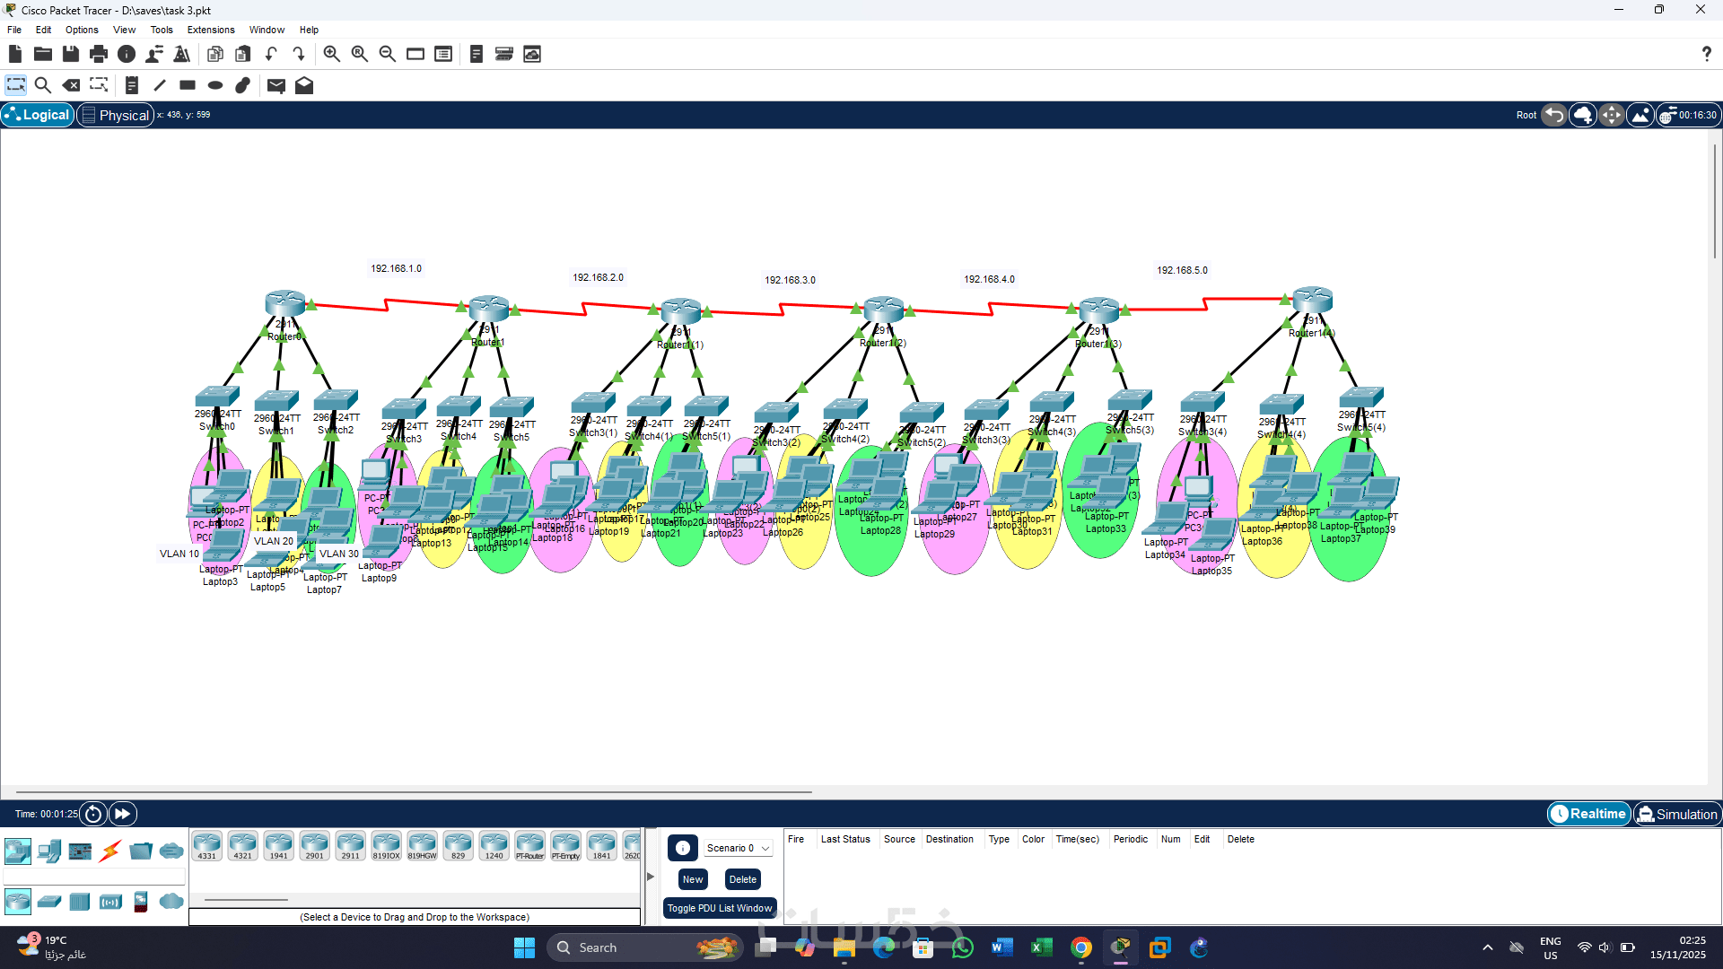The height and width of the screenshot is (969, 1723).
Task: Choose the End Devices category icon
Action: click(49, 851)
